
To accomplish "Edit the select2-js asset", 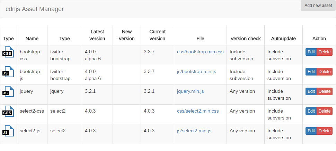I will click(311, 131).
